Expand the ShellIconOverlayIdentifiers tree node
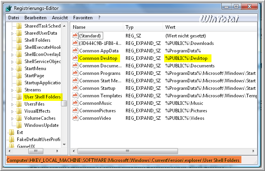 point(12,55)
